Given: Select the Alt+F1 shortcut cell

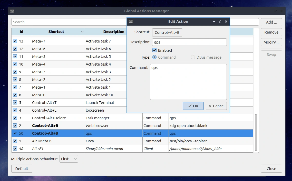Looking at the screenshot, I should 58,149.
